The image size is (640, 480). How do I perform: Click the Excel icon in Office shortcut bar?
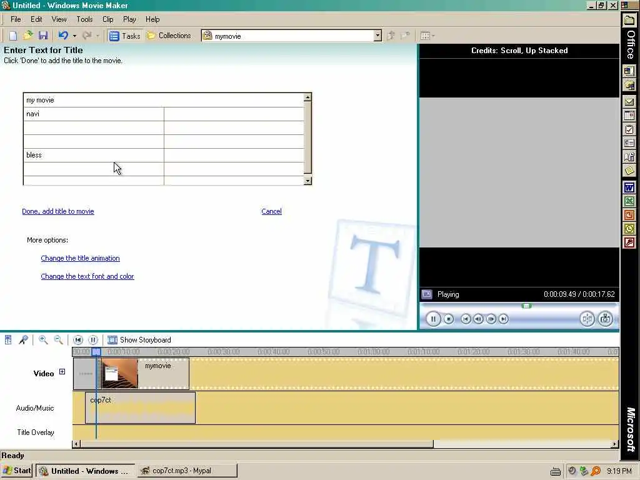pyautogui.click(x=629, y=201)
